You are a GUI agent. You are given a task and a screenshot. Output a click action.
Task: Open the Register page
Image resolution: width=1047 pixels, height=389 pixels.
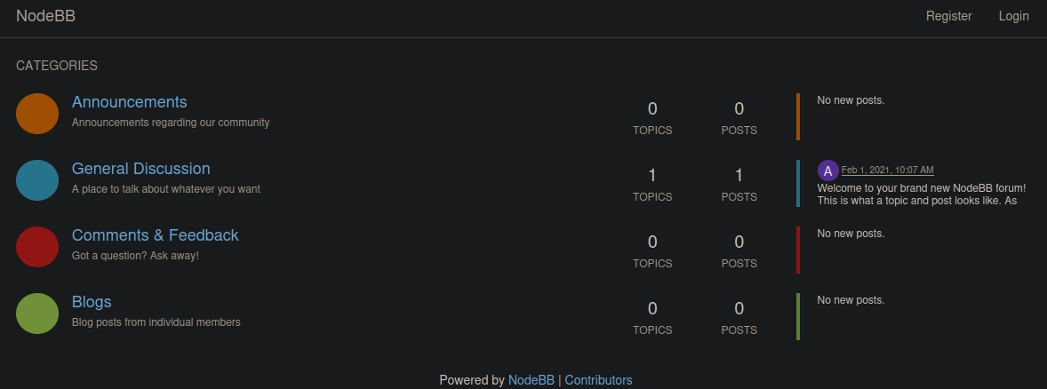pyautogui.click(x=948, y=16)
